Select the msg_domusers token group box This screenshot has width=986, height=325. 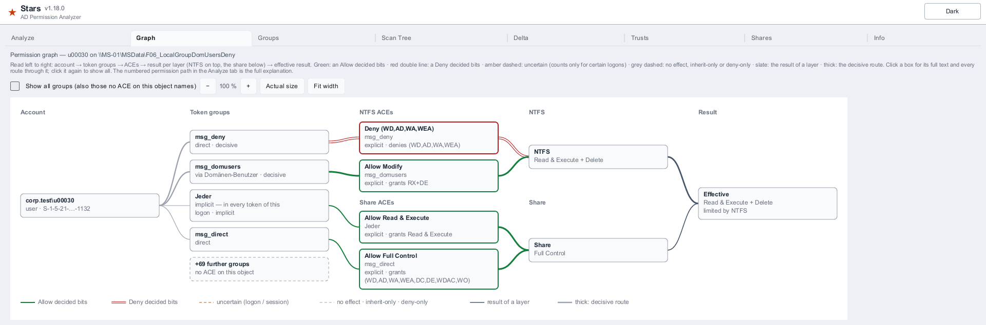click(259, 172)
